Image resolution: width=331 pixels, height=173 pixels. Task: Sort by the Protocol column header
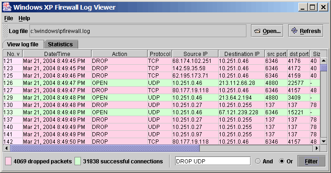(x=160, y=54)
